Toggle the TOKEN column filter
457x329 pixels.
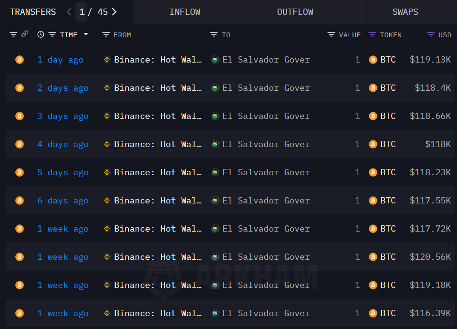tap(373, 34)
